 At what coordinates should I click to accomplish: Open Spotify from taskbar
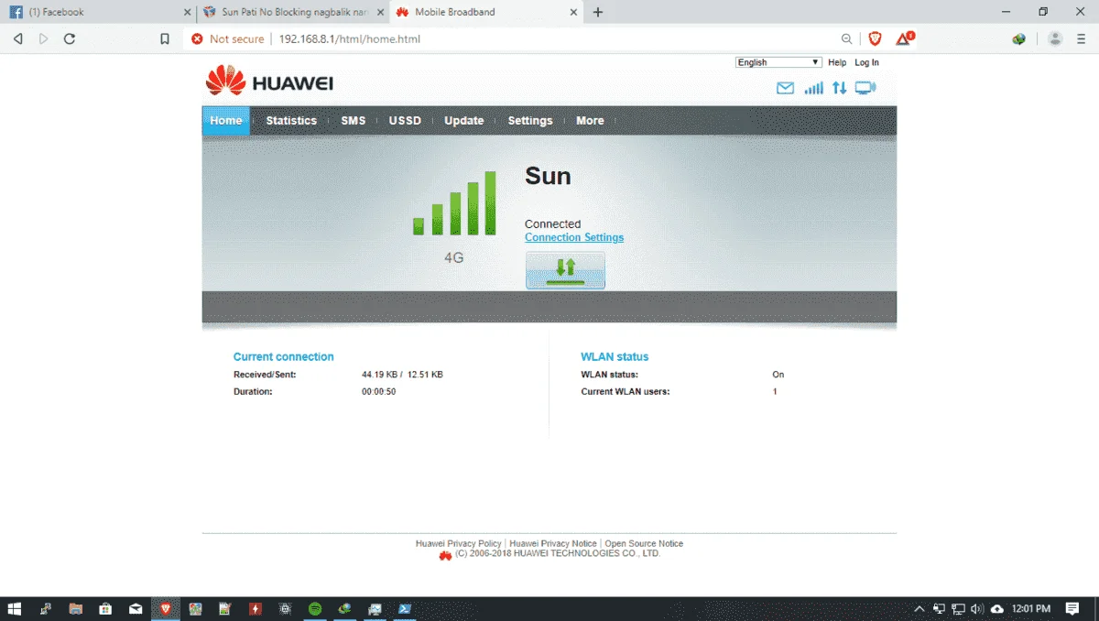314,608
